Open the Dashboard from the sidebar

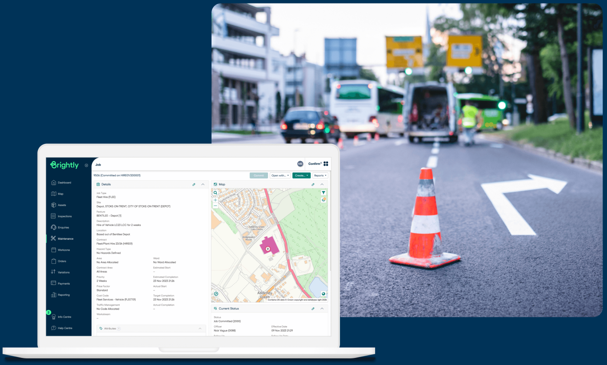pos(64,182)
